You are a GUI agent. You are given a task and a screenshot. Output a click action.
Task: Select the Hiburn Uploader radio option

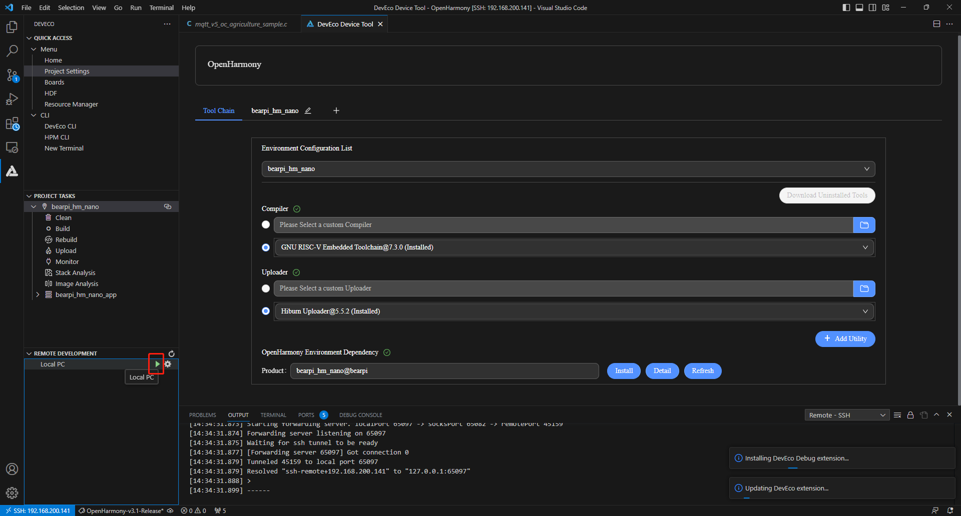[266, 311]
